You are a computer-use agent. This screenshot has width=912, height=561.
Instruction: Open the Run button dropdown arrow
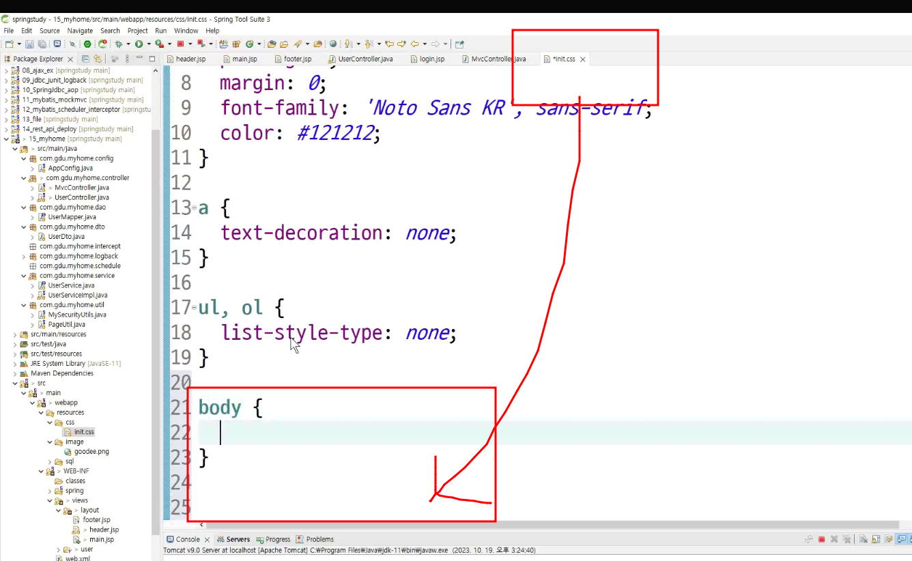[x=147, y=44]
